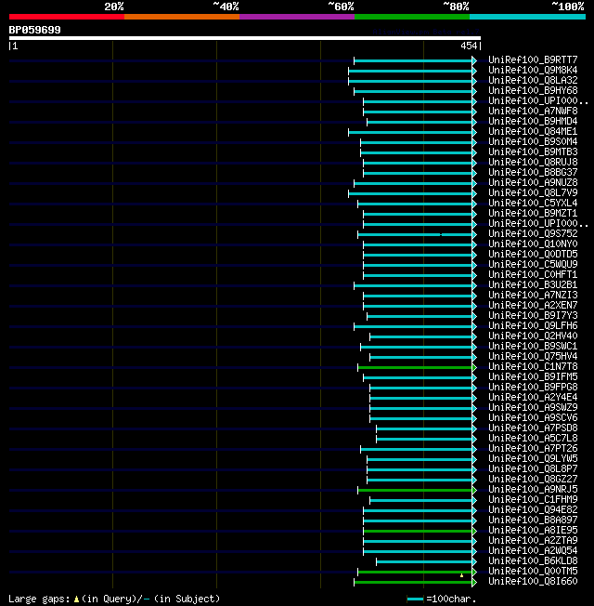This screenshot has width=594, height=606.
Task: Open hit UniRef100_B9RTT7
Action: [x=533, y=59]
